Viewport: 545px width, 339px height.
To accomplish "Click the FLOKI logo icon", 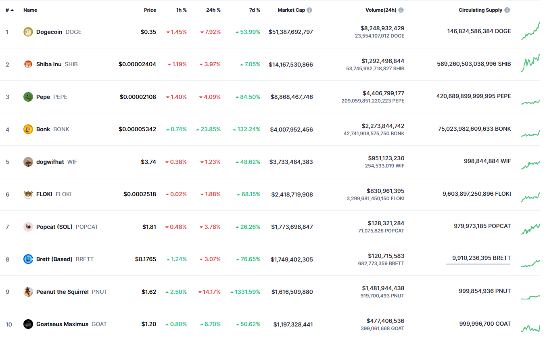I will [28, 194].
